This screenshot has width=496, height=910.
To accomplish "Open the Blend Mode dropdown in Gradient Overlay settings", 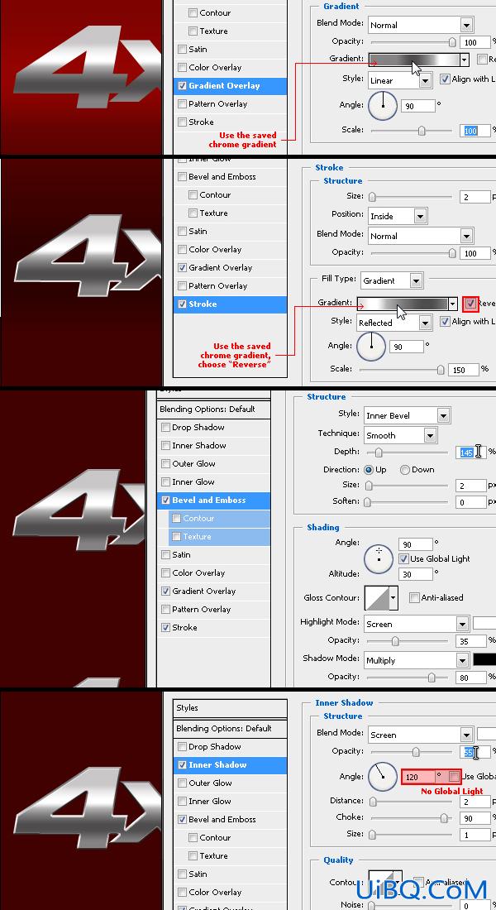I will [421, 25].
